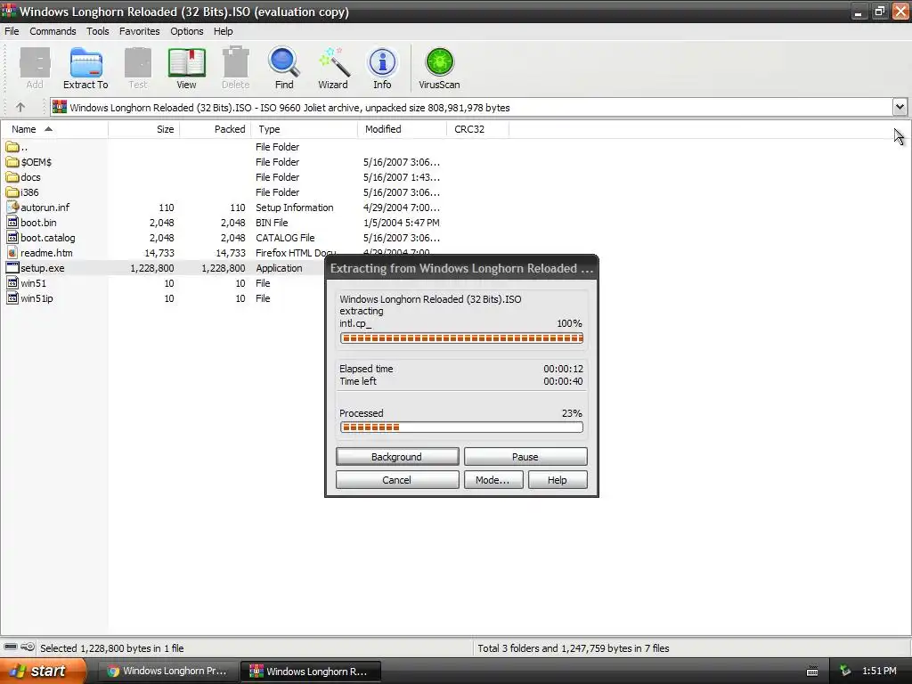
Task: Click the i386 folder icon
Action: coord(12,192)
